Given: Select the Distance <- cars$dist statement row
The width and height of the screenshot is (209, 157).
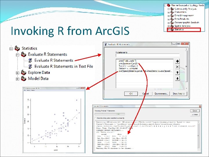Looking at the screenshot, I should tap(145, 69).
